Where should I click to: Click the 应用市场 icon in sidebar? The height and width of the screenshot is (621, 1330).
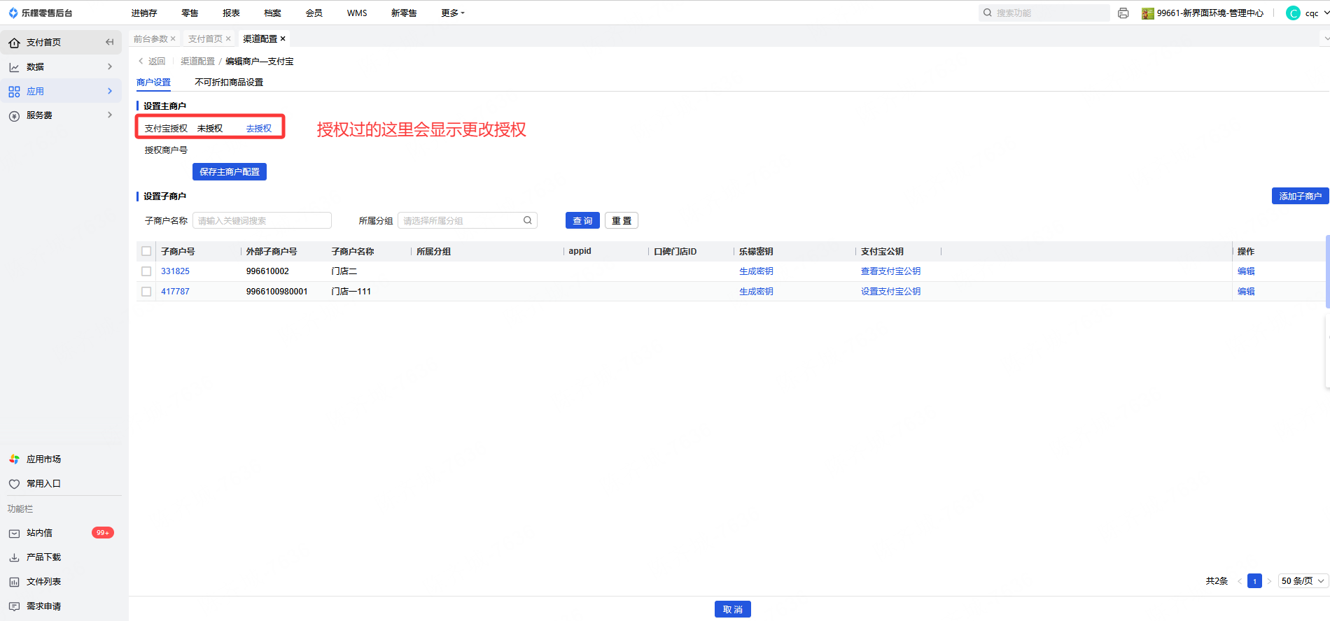pos(14,459)
